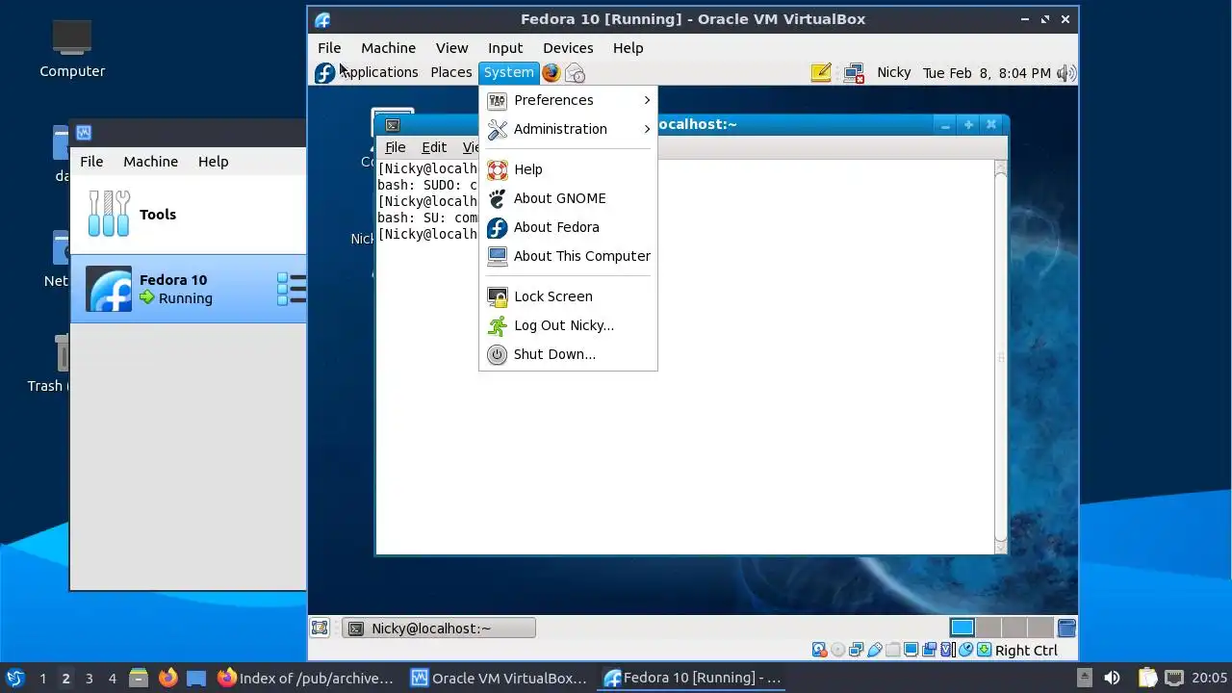Close the highlighted System menu button
Viewport: 1232px width, 693px height.
pos(508,72)
